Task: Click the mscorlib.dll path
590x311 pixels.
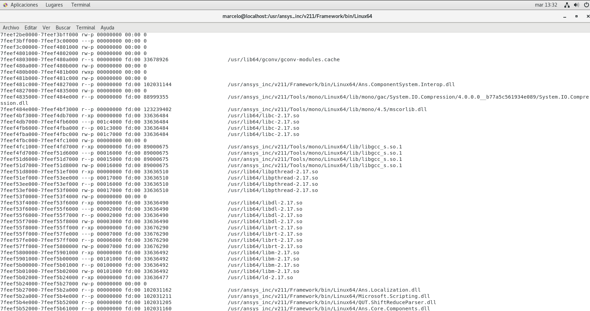Action: click(x=327, y=109)
